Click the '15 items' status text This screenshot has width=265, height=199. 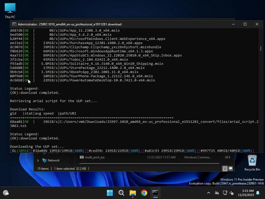(x=43, y=168)
